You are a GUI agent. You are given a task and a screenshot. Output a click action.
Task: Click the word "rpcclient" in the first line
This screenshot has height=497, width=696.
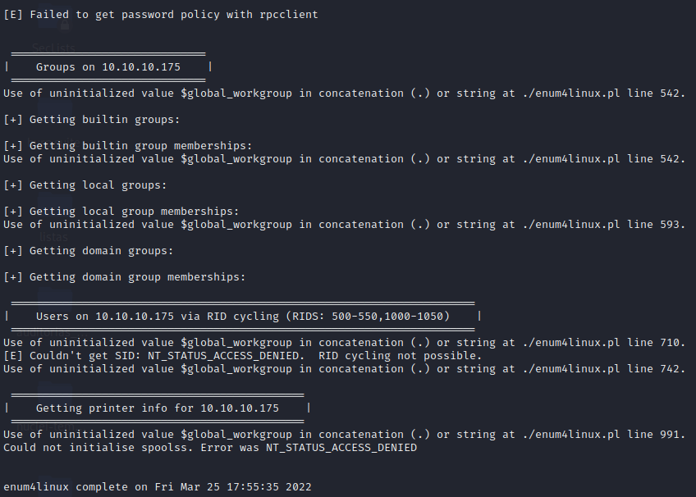pos(288,15)
